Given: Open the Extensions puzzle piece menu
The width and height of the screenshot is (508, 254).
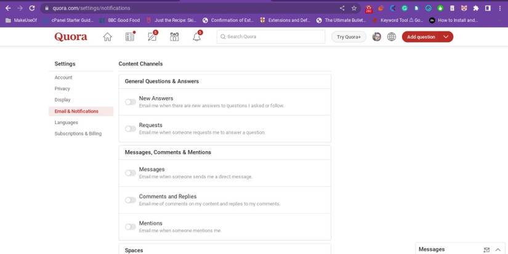Looking at the screenshot, I should [475, 9].
